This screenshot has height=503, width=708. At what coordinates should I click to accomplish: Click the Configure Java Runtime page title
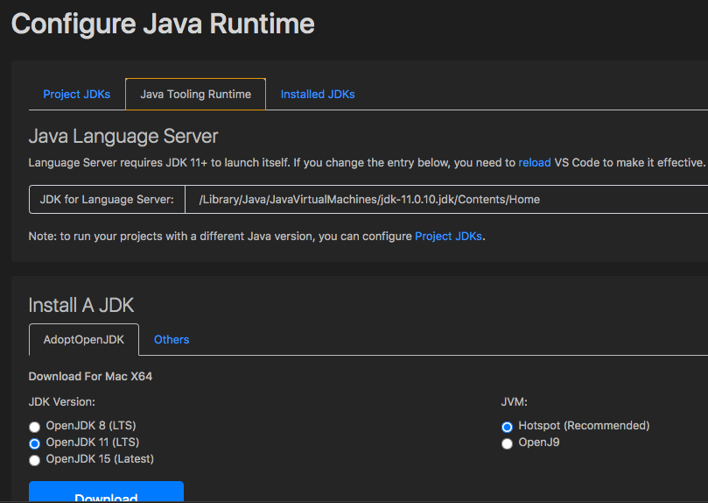[163, 24]
